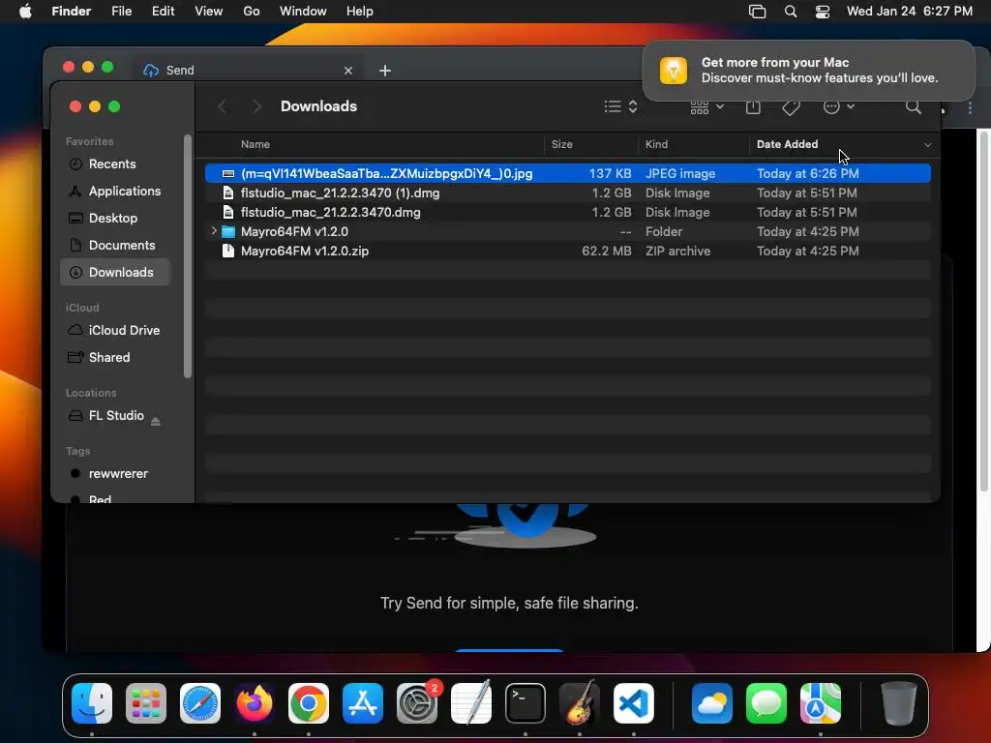Select the rewwrerer tag in sidebar
The height and width of the screenshot is (743, 991).
click(114, 474)
